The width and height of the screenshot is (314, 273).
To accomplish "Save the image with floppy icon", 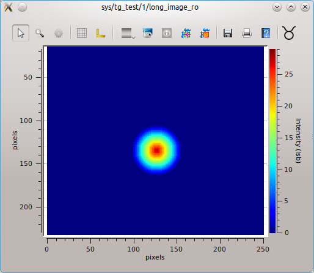I will [228, 33].
